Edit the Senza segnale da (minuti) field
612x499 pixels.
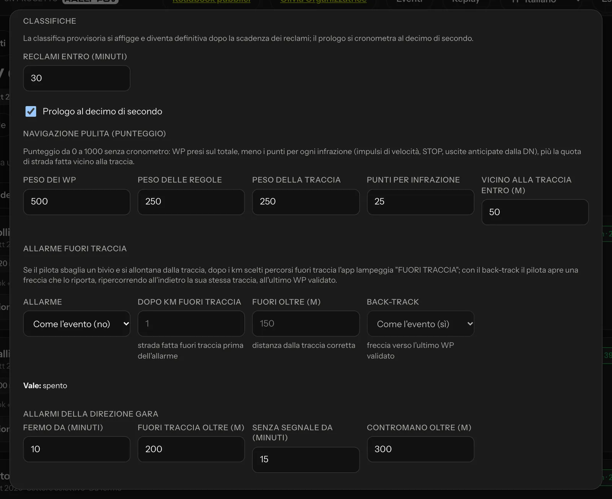[x=306, y=460]
